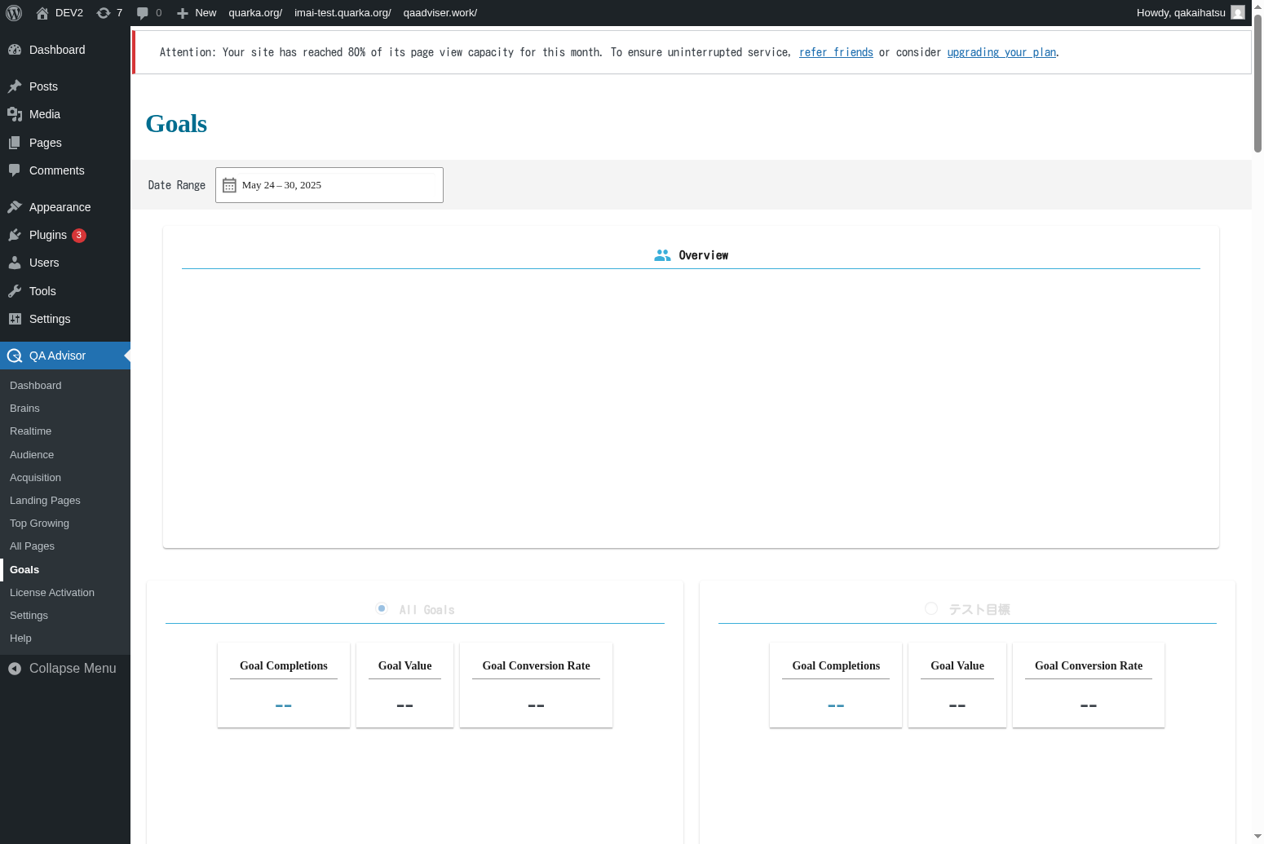Viewport: 1264px width, 844px height.
Task: Open the Realtime submenu item
Action: 30,431
